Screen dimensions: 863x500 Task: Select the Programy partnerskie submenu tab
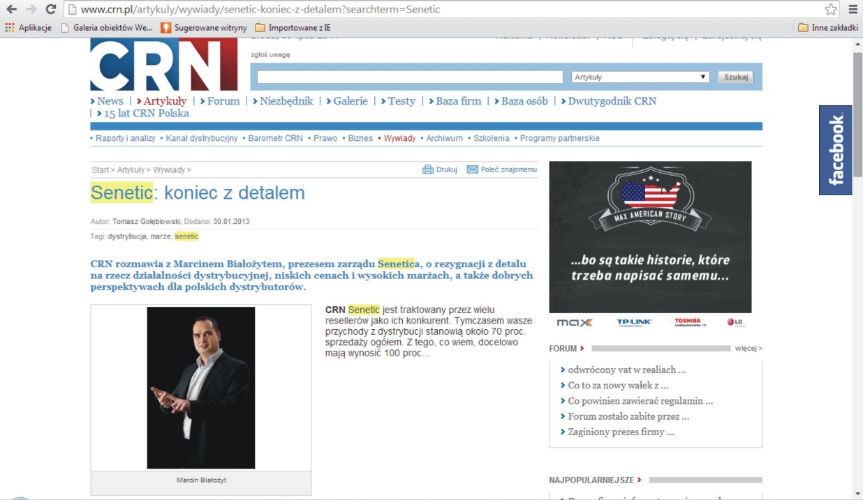(x=560, y=138)
